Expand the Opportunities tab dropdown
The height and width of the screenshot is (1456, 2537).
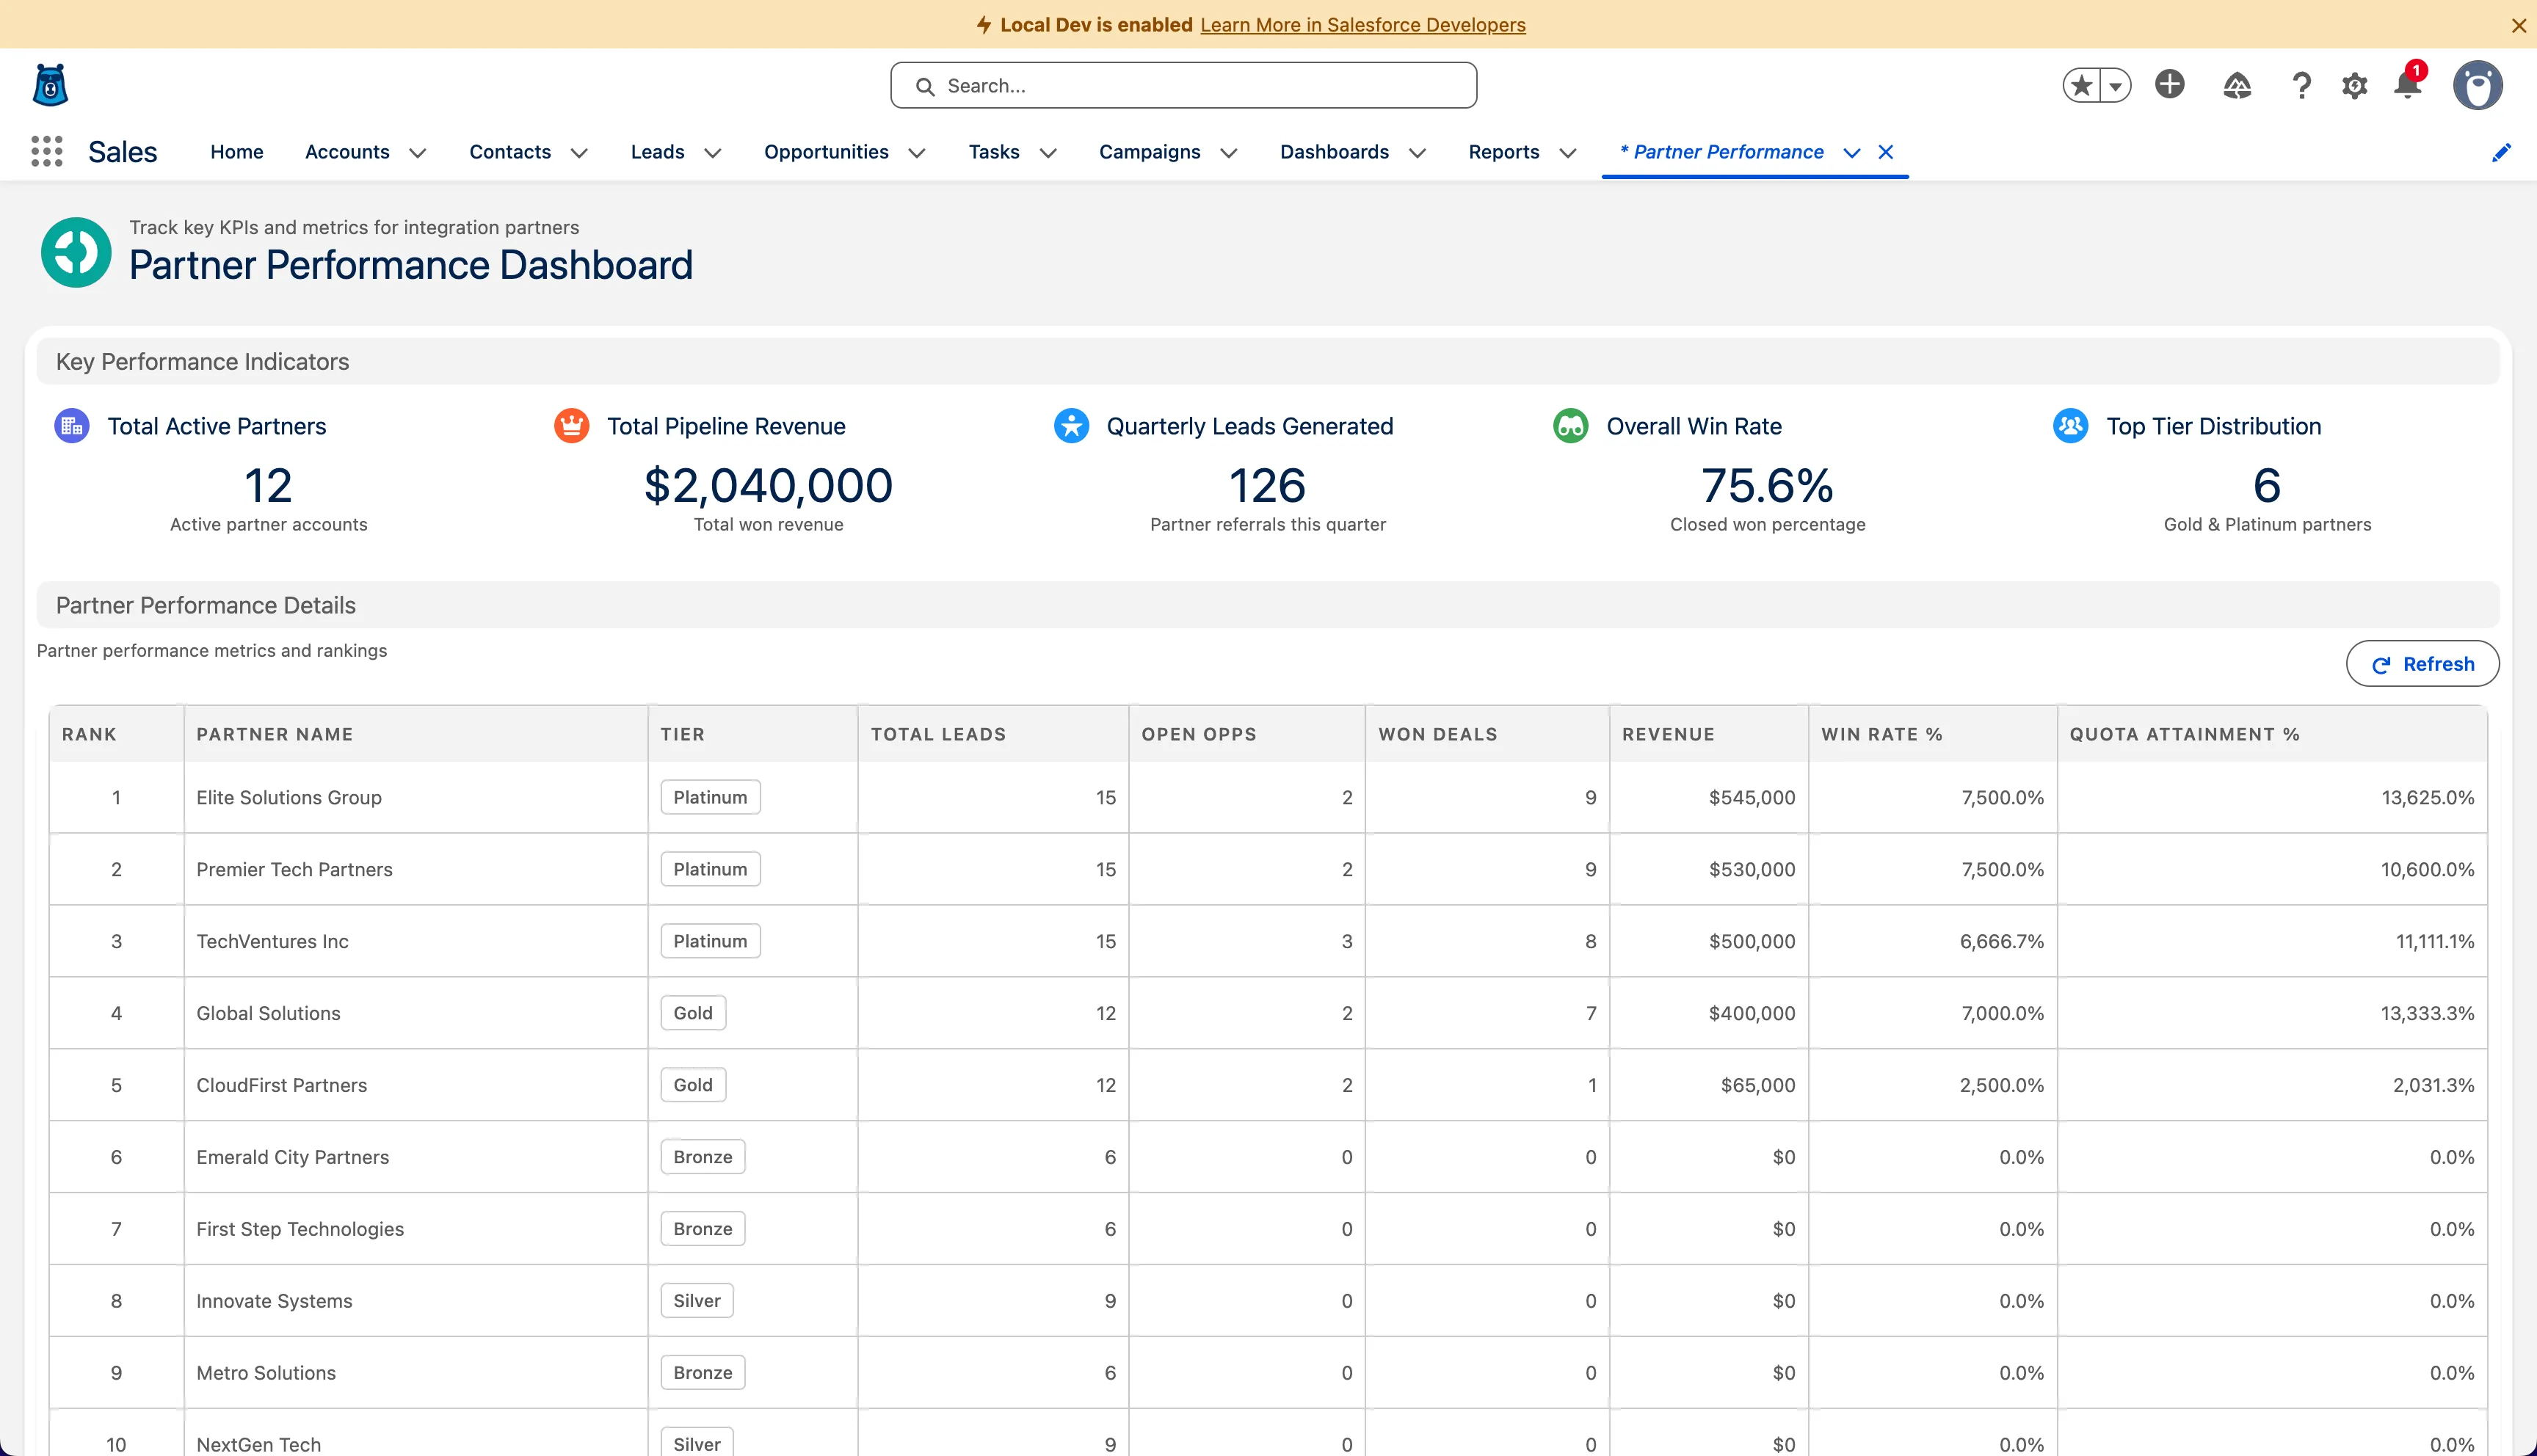point(916,153)
